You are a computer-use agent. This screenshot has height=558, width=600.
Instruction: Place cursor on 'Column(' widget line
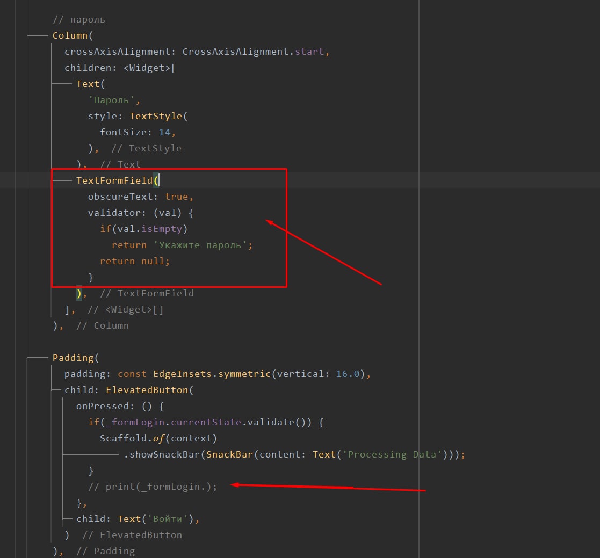pyautogui.click(x=73, y=35)
